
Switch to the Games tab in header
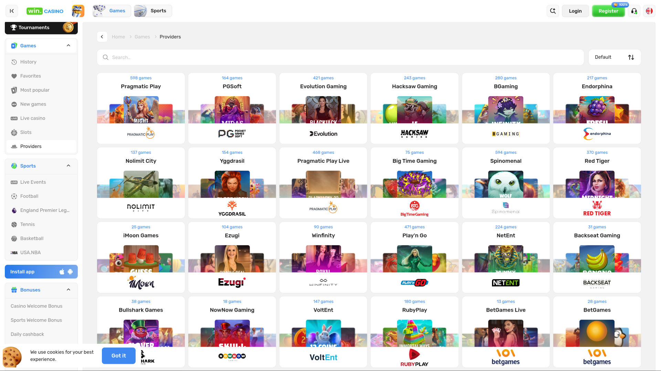[x=112, y=11]
